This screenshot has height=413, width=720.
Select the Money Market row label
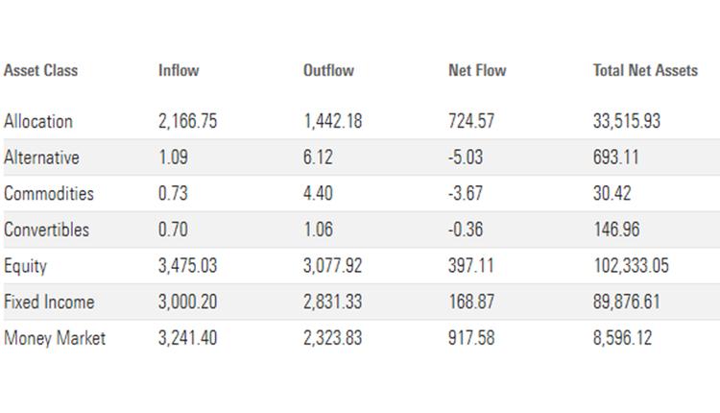point(55,338)
